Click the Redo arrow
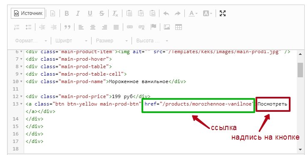The height and width of the screenshot is (155, 308). click(x=178, y=14)
